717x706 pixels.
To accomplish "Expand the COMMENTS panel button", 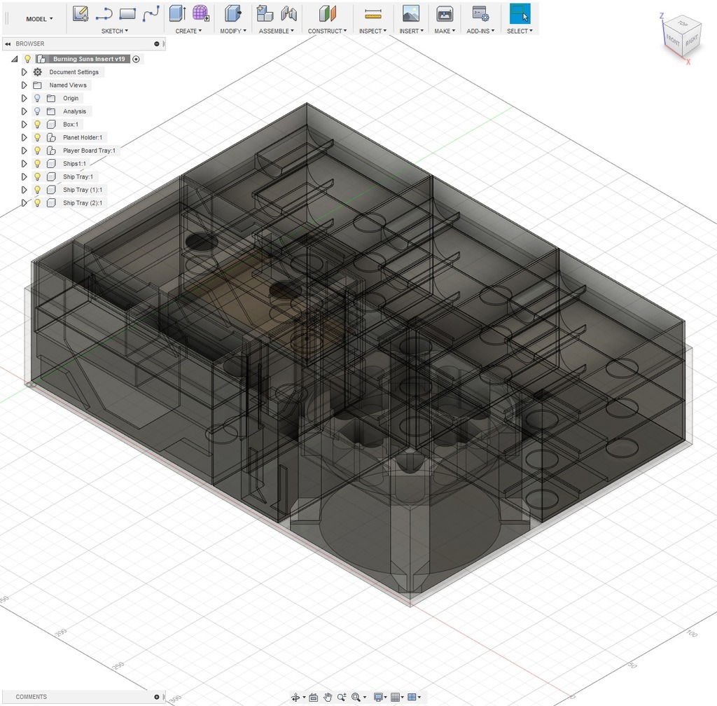I will (x=156, y=697).
